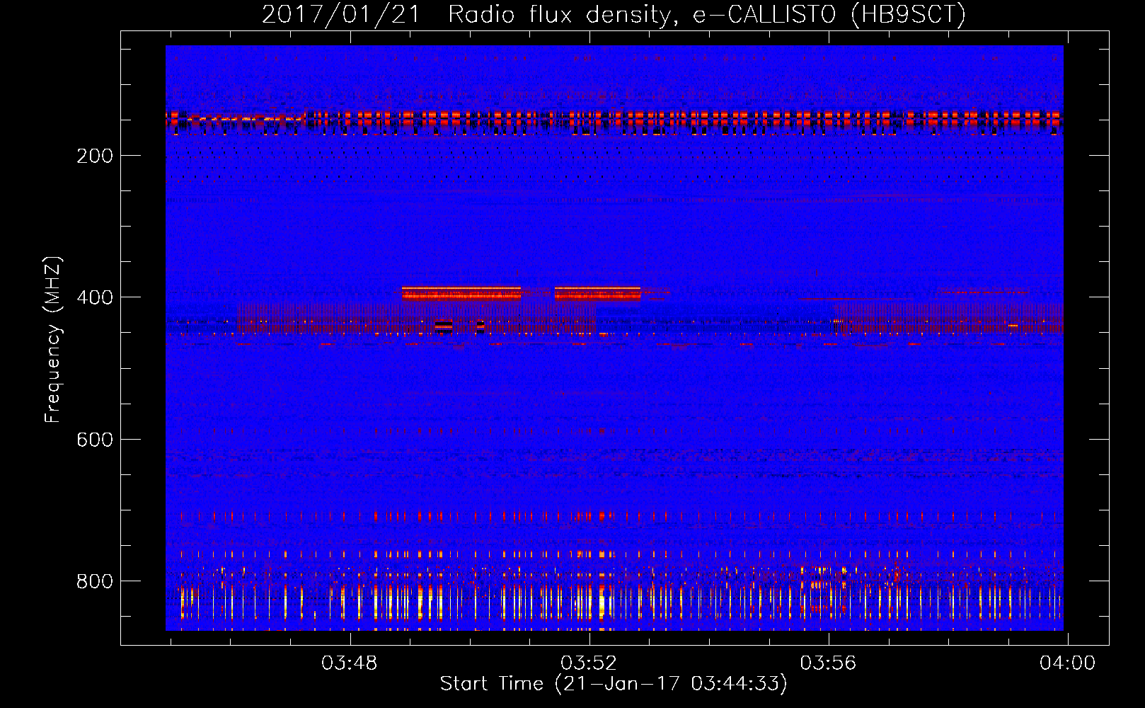Click the 03:52 time tick label
The image size is (1145, 708).
(589, 663)
